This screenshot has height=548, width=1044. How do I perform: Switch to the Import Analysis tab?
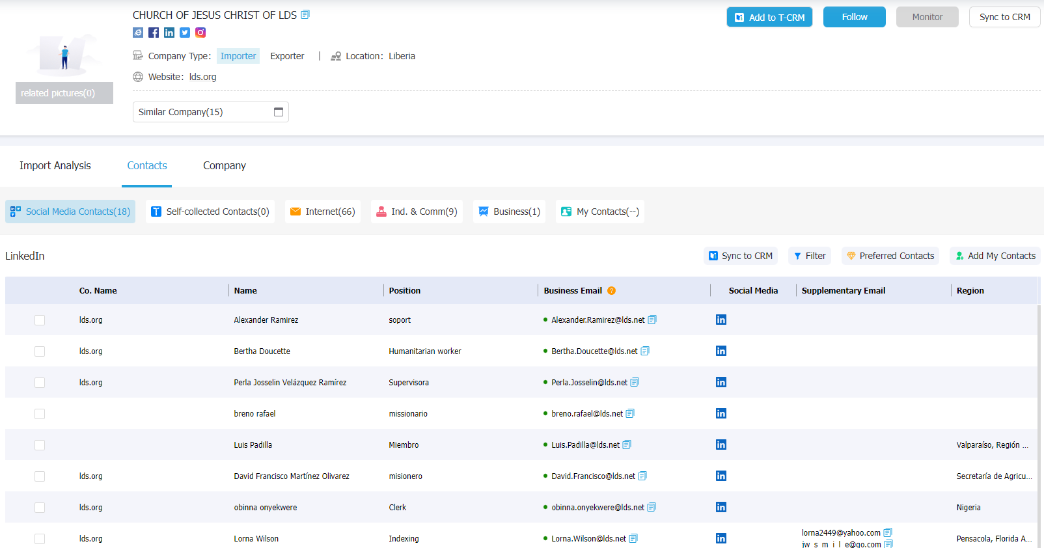point(55,165)
